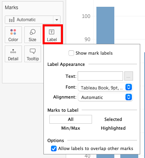Choose All under Marks to Label
The height and width of the screenshot is (158, 145).
(x=71, y=119)
